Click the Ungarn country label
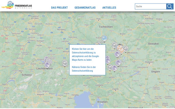The width and height of the screenshot is (175, 109). [x=155, y=72]
